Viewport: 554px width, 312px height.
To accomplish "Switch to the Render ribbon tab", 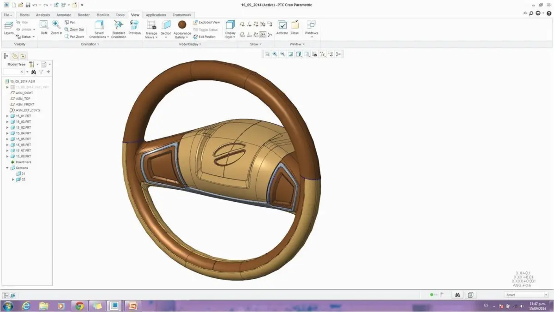I will (x=84, y=15).
